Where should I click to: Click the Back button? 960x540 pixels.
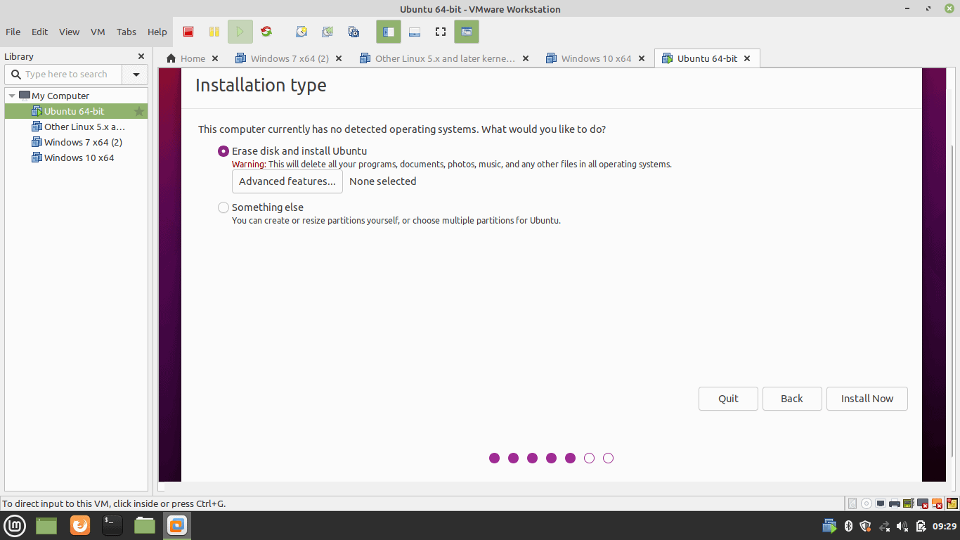click(x=792, y=399)
